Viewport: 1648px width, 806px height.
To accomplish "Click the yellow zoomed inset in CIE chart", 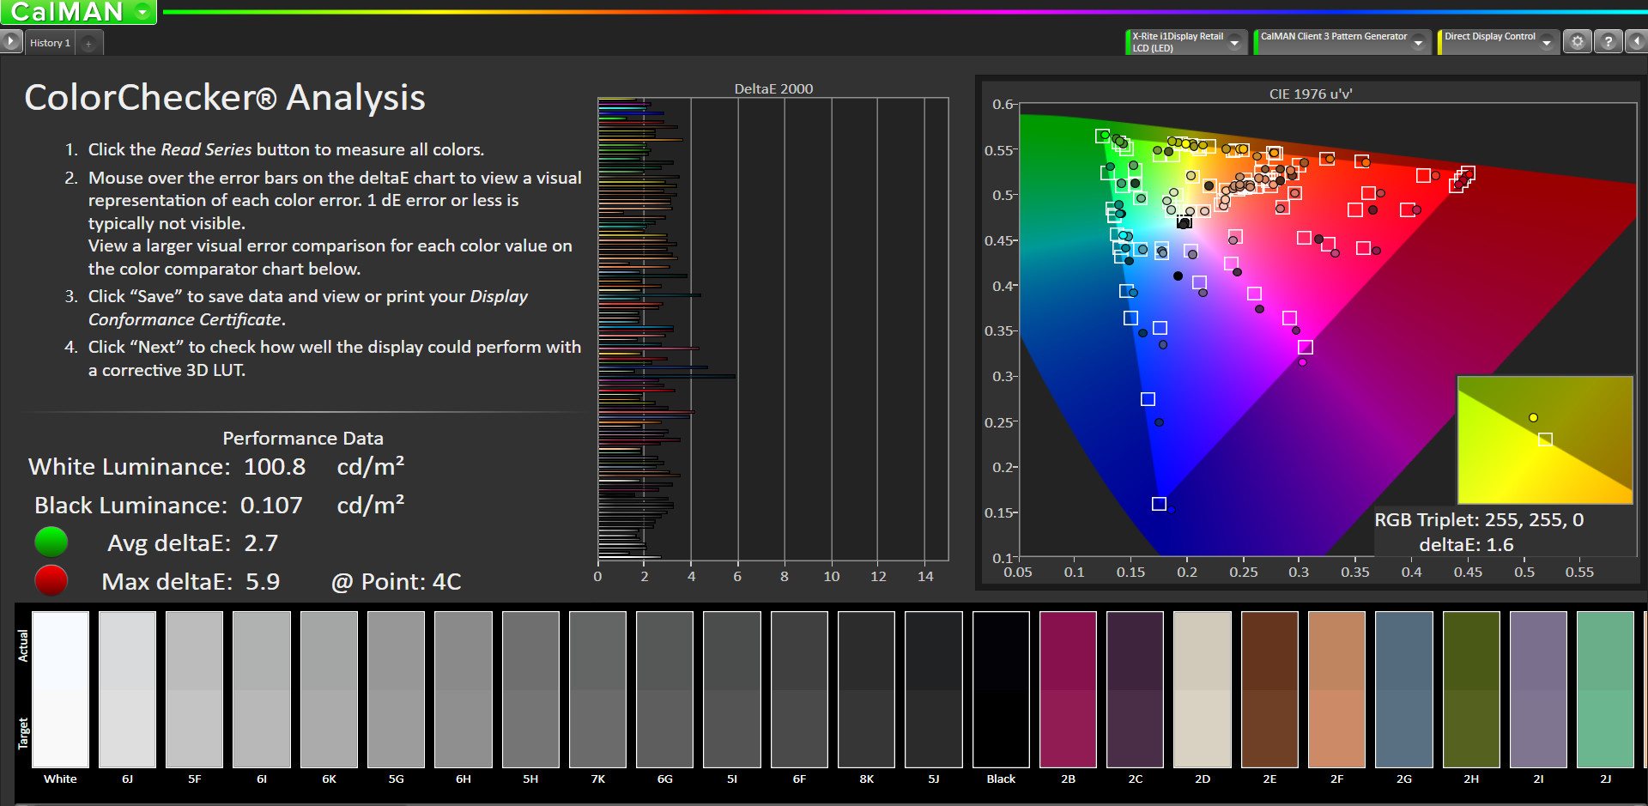I will [x=1545, y=439].
